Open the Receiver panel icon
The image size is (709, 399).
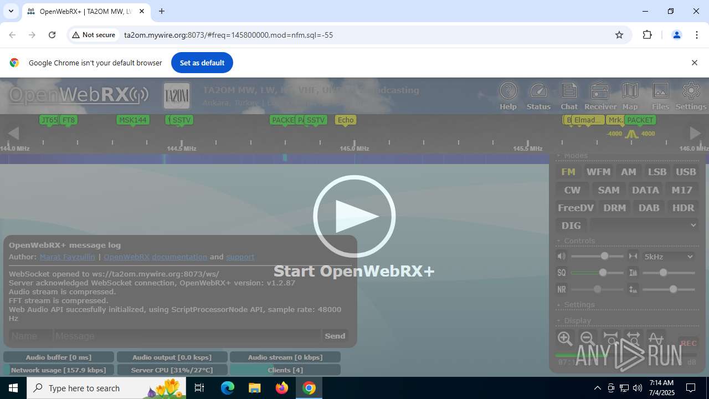click(600, 96)
